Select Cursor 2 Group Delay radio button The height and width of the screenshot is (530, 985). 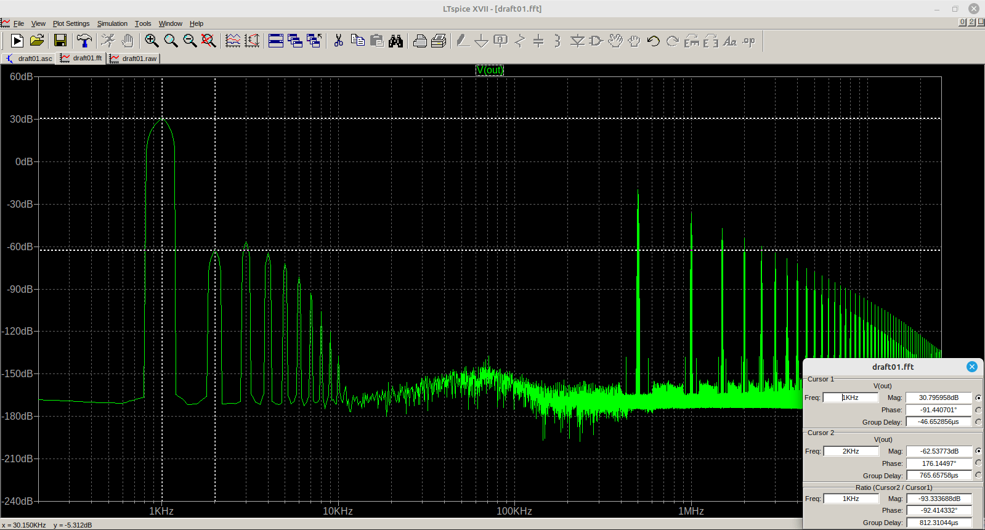(x=978, y=475)
